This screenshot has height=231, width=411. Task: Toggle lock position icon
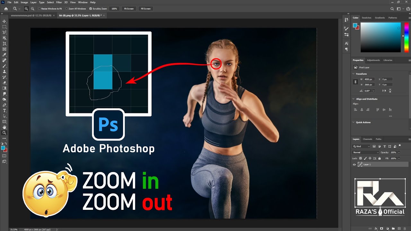pos(370,158)
